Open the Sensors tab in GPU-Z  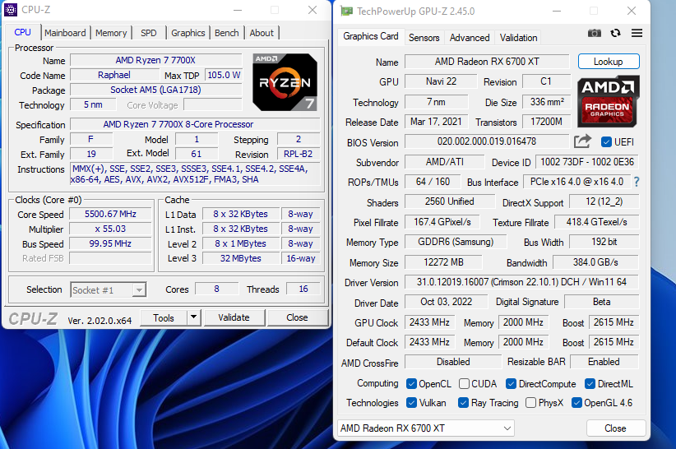(x=424, y=38)
